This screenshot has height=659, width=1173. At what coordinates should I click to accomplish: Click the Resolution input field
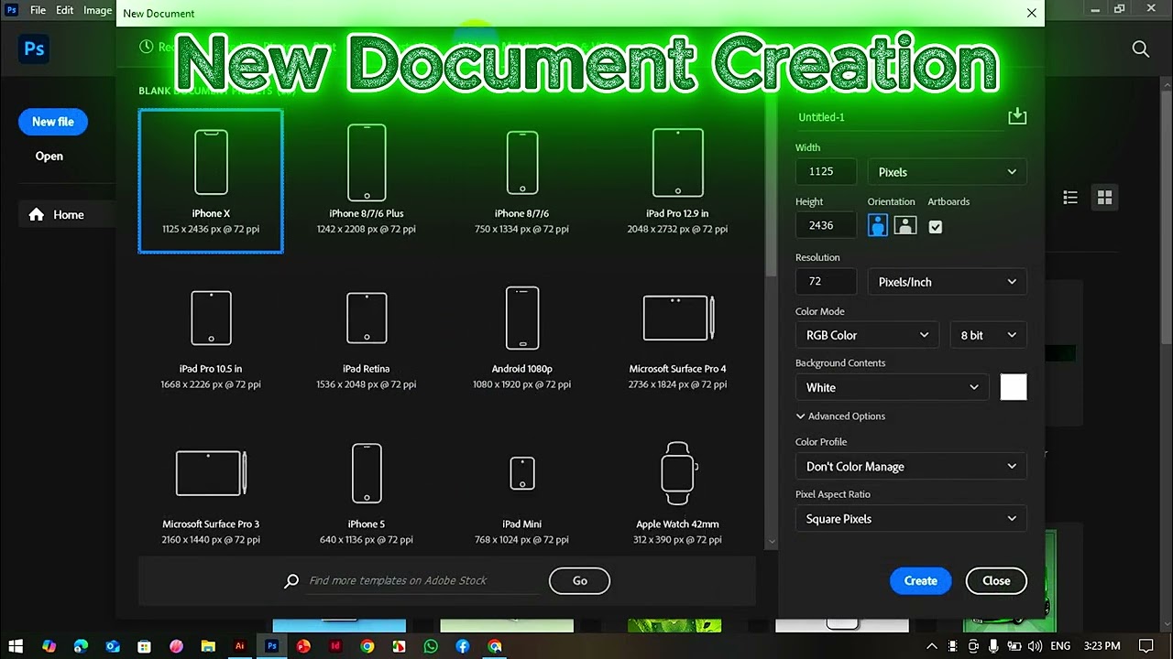click(x=826, y=282)
